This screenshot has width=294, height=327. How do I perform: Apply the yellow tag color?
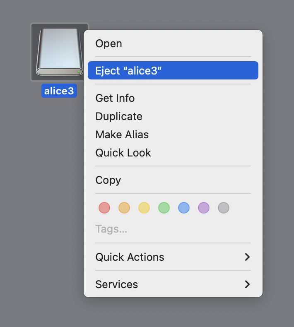(x=144, y=208)
